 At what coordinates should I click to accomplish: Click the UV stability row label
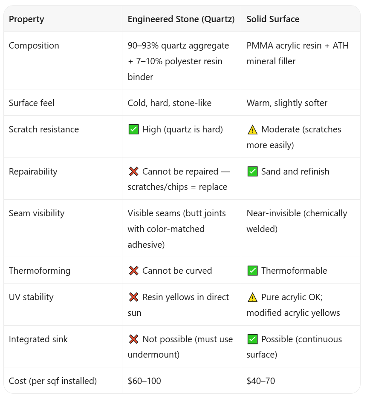pos(31,297)
